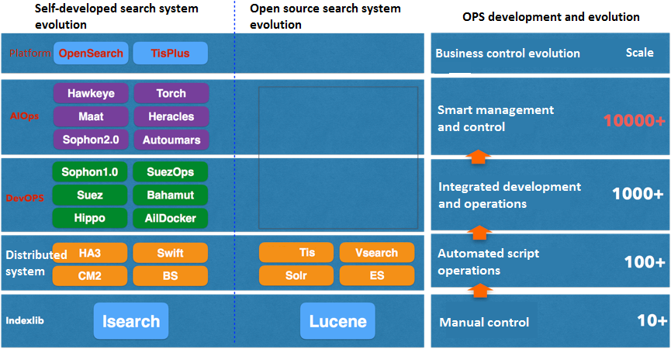Click the Heracles purple box

(171, 116)
